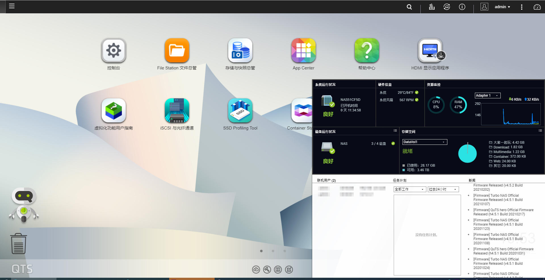The width and height of the screenshot is (545, 280).
Task: Open background tasks icon in top bar
Action: click(x=432, y=7)
